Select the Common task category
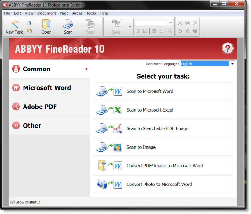The height and width of the screenshot is (214, 251). [50, 69]
